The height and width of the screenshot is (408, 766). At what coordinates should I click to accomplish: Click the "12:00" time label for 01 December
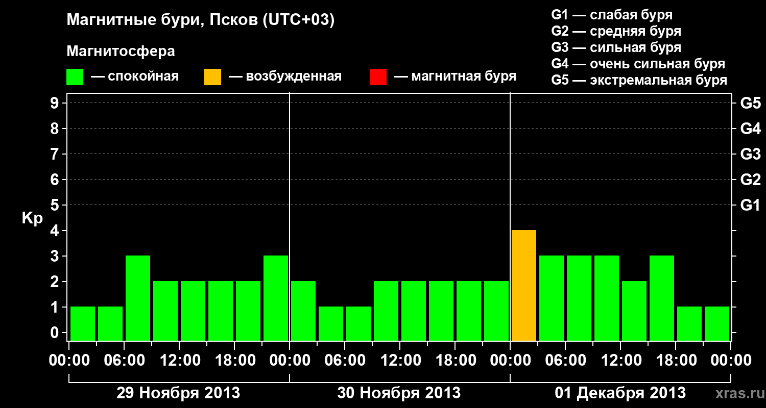(x=620, y=361)
